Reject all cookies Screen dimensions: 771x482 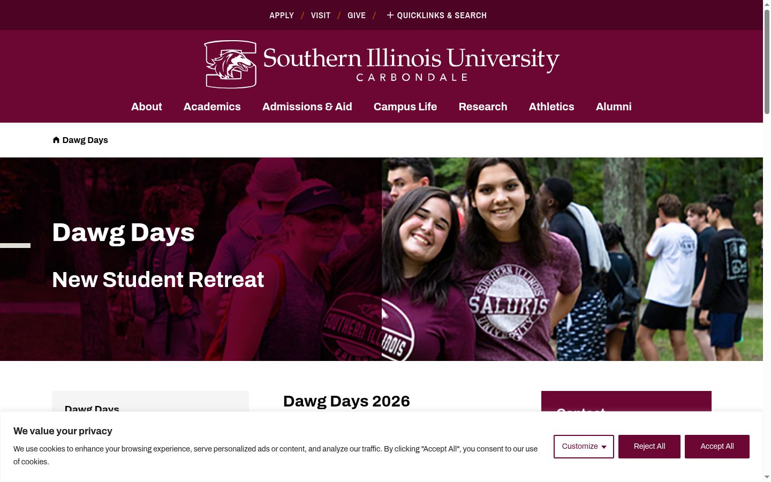[649, 447]
